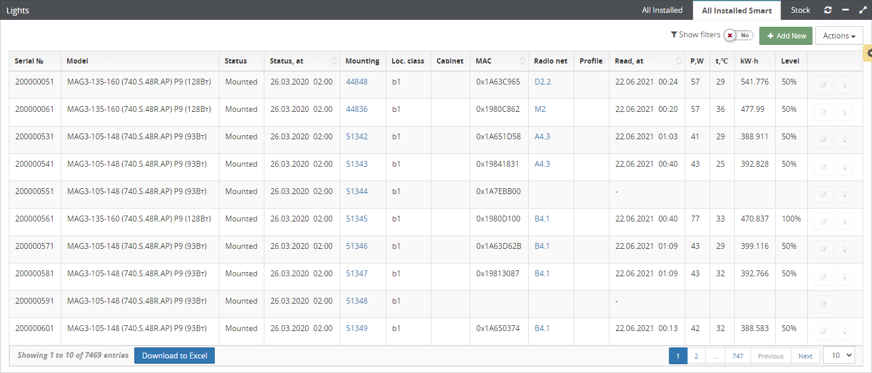Expand the panel to fullscreen
872x373 pixels.
(863, 10)
